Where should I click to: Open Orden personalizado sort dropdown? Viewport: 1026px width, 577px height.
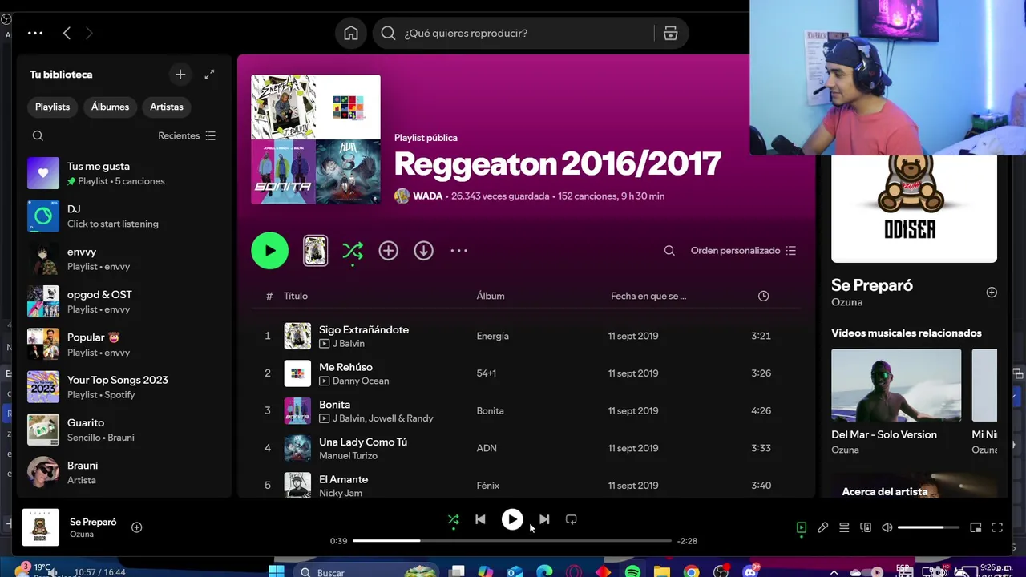pyautogui.click(x=743, y=251)
